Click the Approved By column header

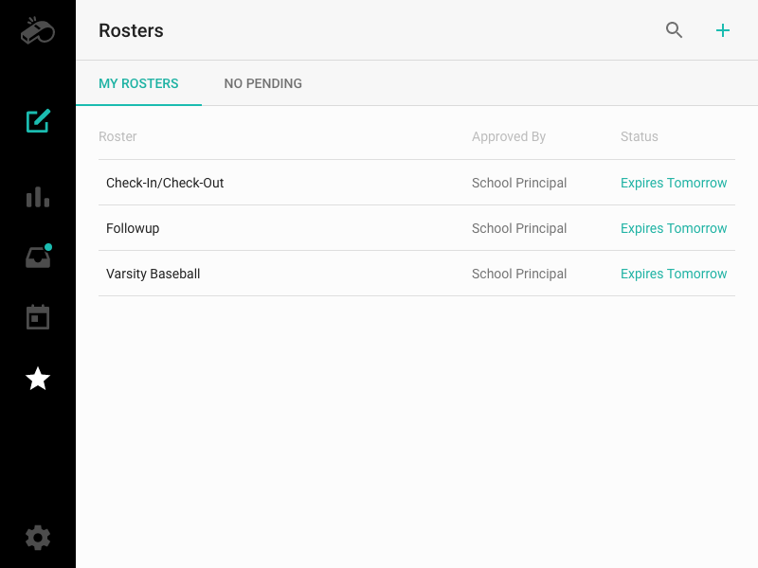(509, 136)
